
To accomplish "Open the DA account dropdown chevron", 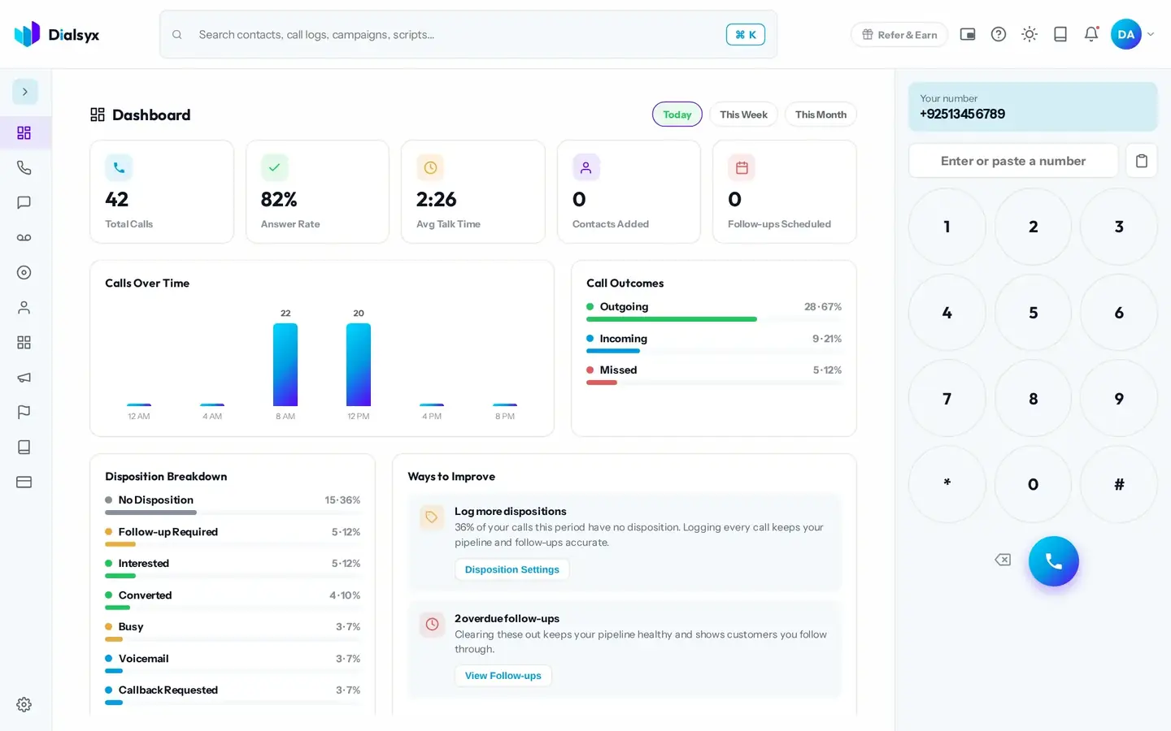I will (x=1151, y=34).
